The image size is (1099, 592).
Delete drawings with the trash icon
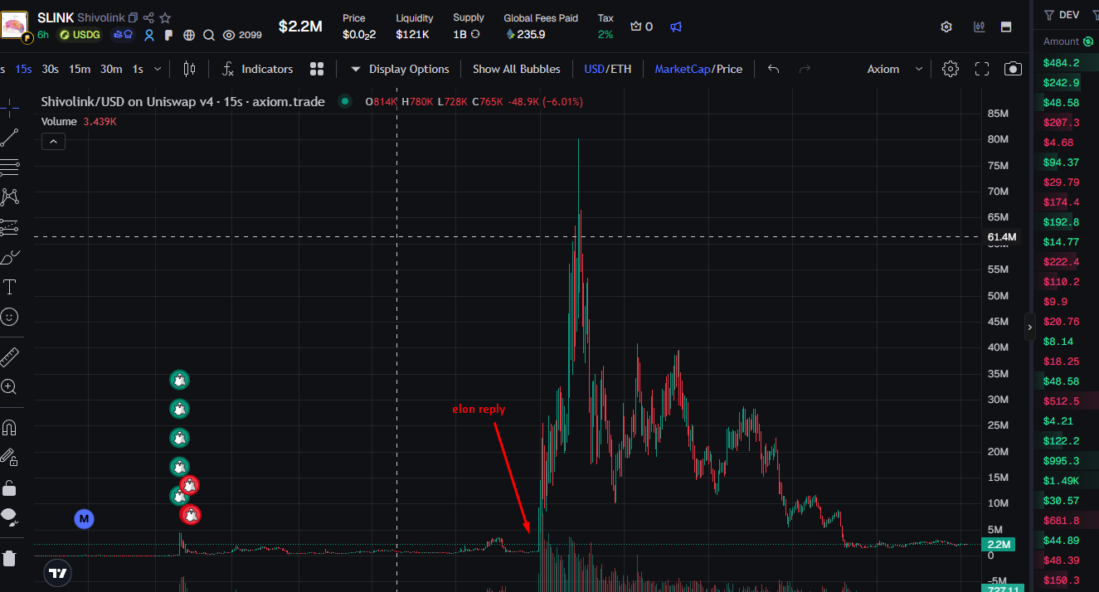(x=9, y=558)
